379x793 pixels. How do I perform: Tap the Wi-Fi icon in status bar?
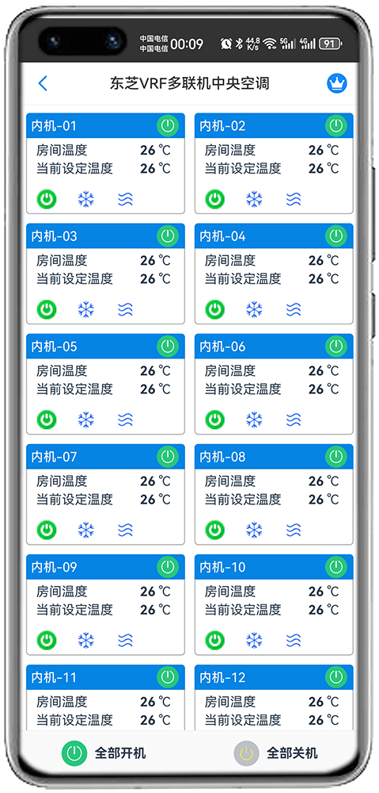(270, 44)
